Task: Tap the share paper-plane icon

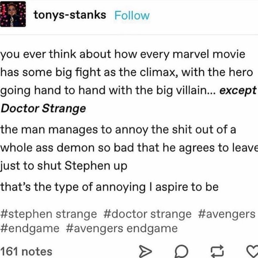Action: click(145, 251)
